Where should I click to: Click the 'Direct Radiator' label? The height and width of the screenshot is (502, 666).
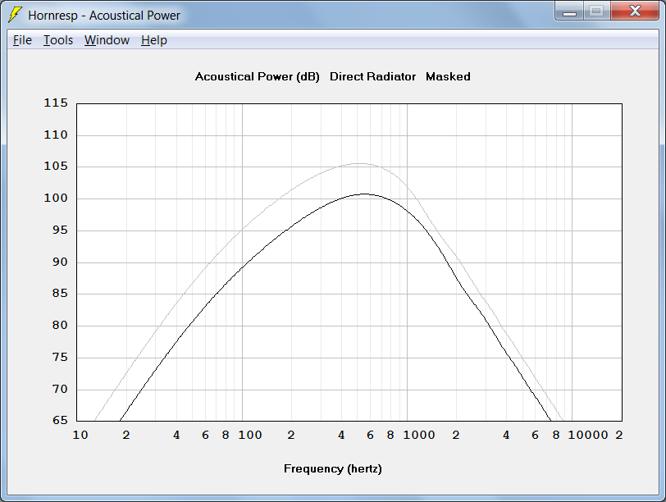click(x=372, y=77)
